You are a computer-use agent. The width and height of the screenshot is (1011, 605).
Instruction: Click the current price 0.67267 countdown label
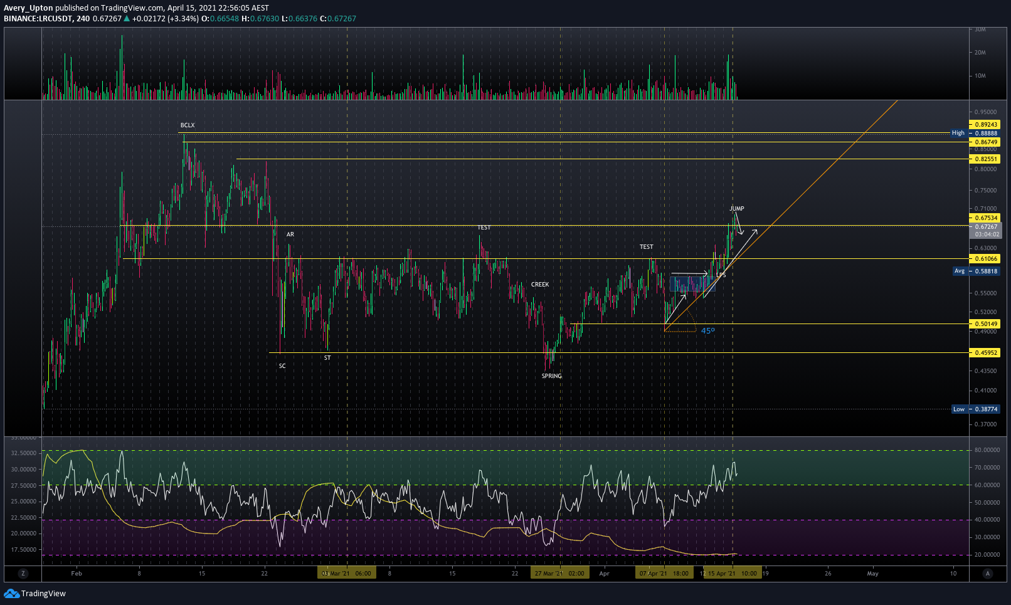pyautogui.click(x=986, y=230)
